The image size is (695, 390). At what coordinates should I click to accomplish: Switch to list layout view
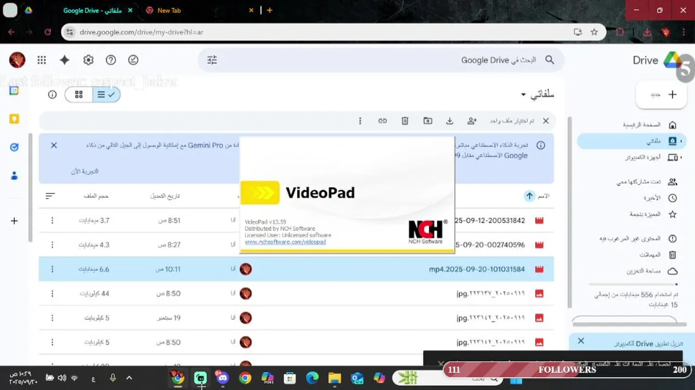click(106, 95)
